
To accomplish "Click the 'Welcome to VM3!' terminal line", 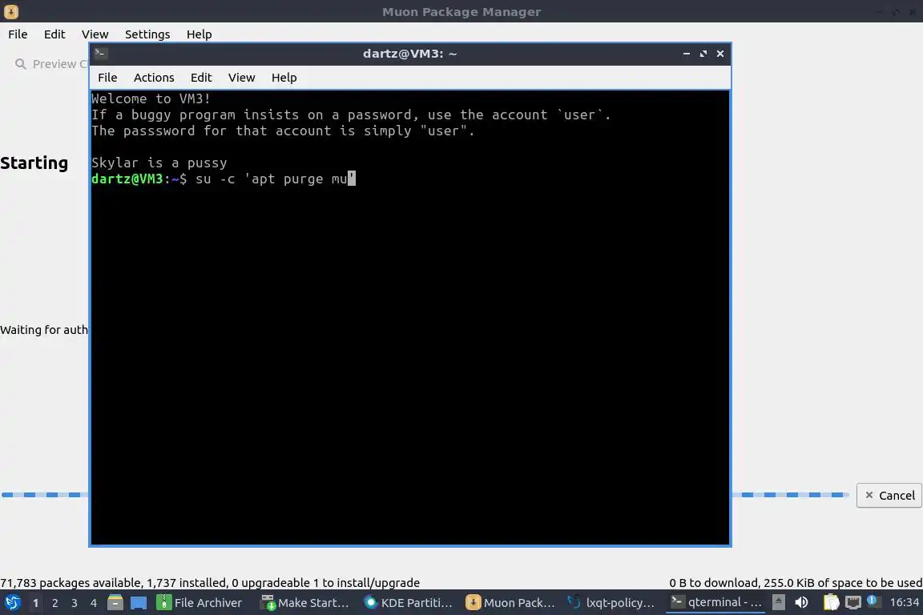I will 151,98.
